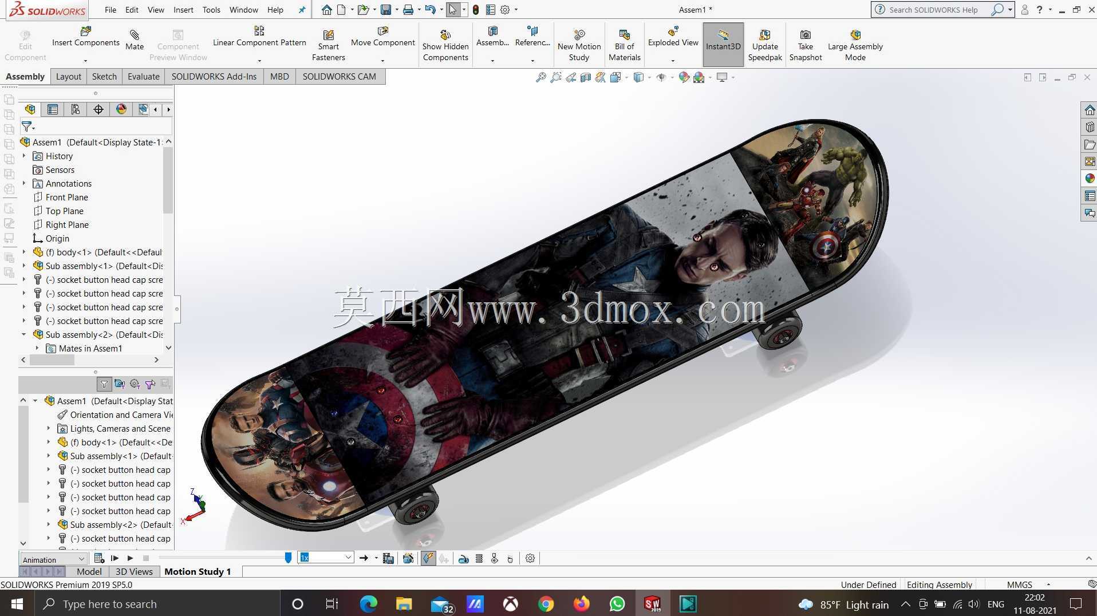Image resolution: width=1097 pixels, height=616 pixels.
Task: Open the SOLIDWORKS Resources home icon
Action: point(1090,110)
